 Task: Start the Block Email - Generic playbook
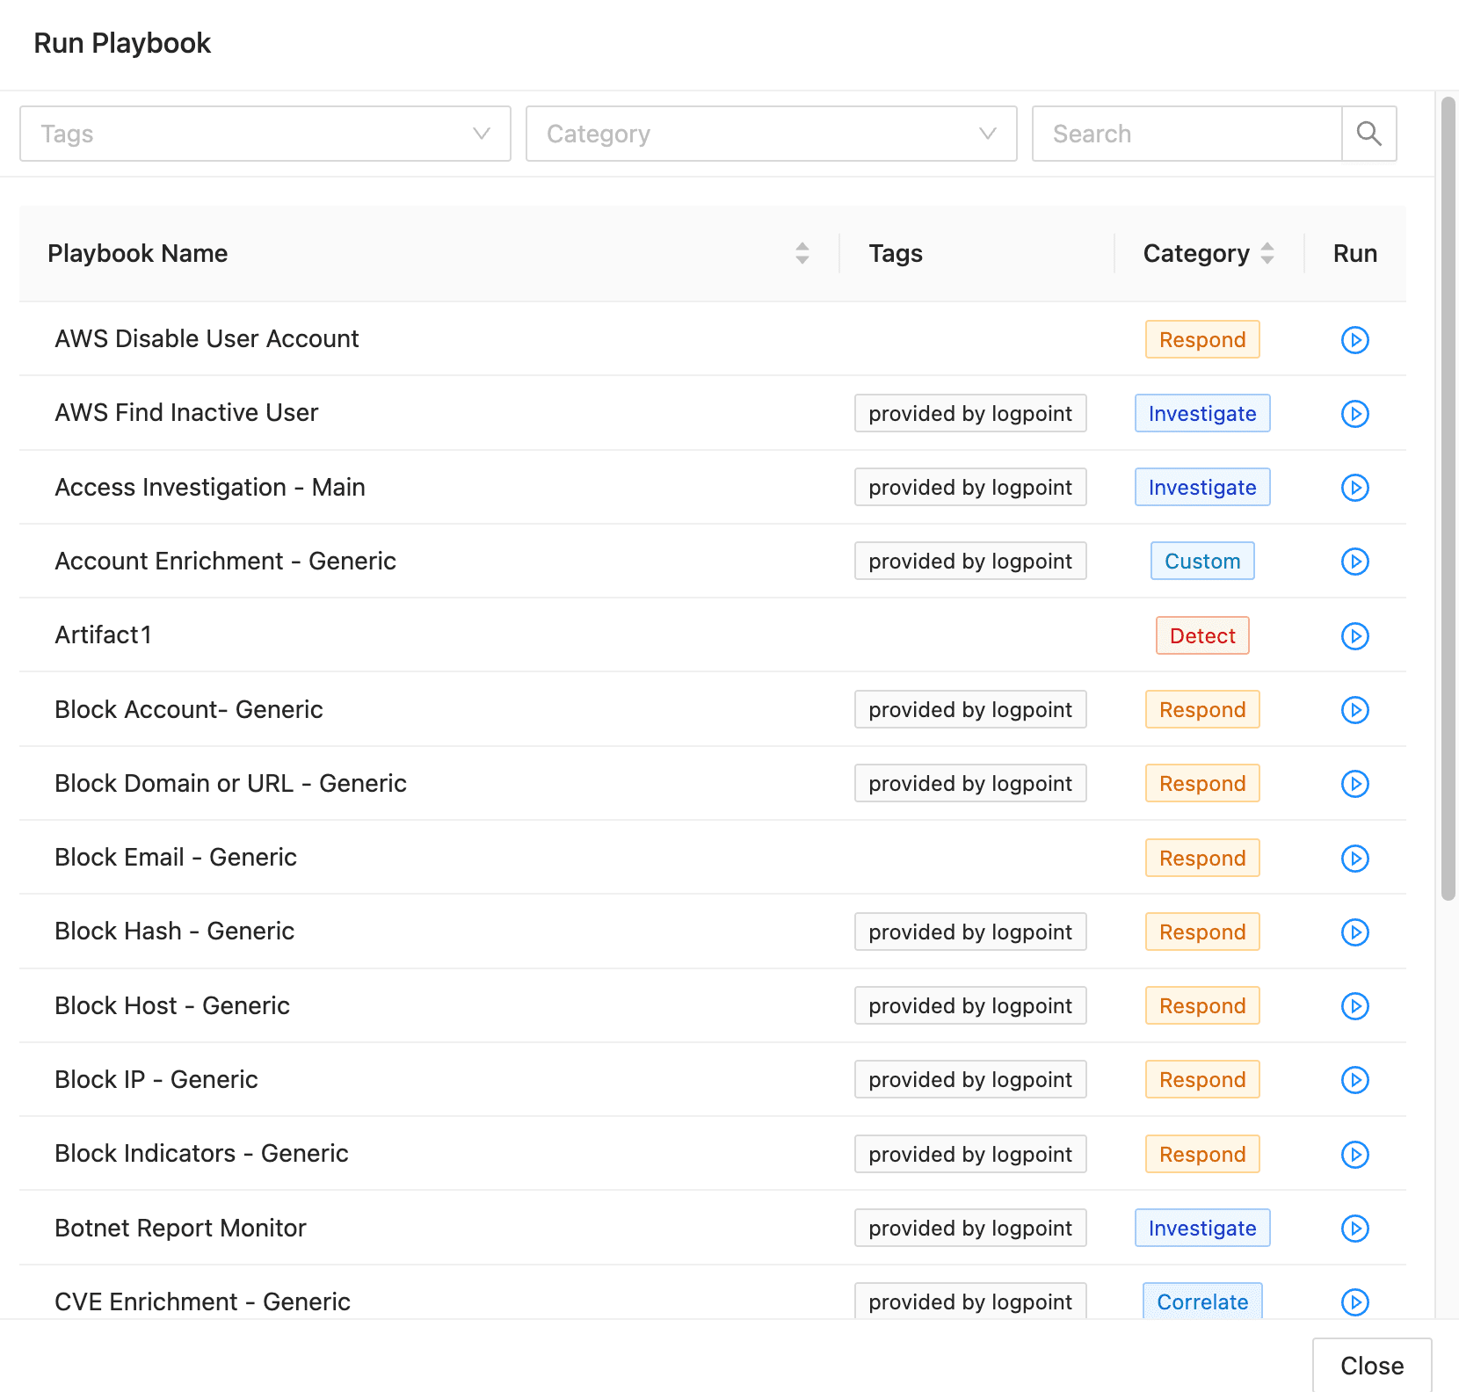point(1354,859)
